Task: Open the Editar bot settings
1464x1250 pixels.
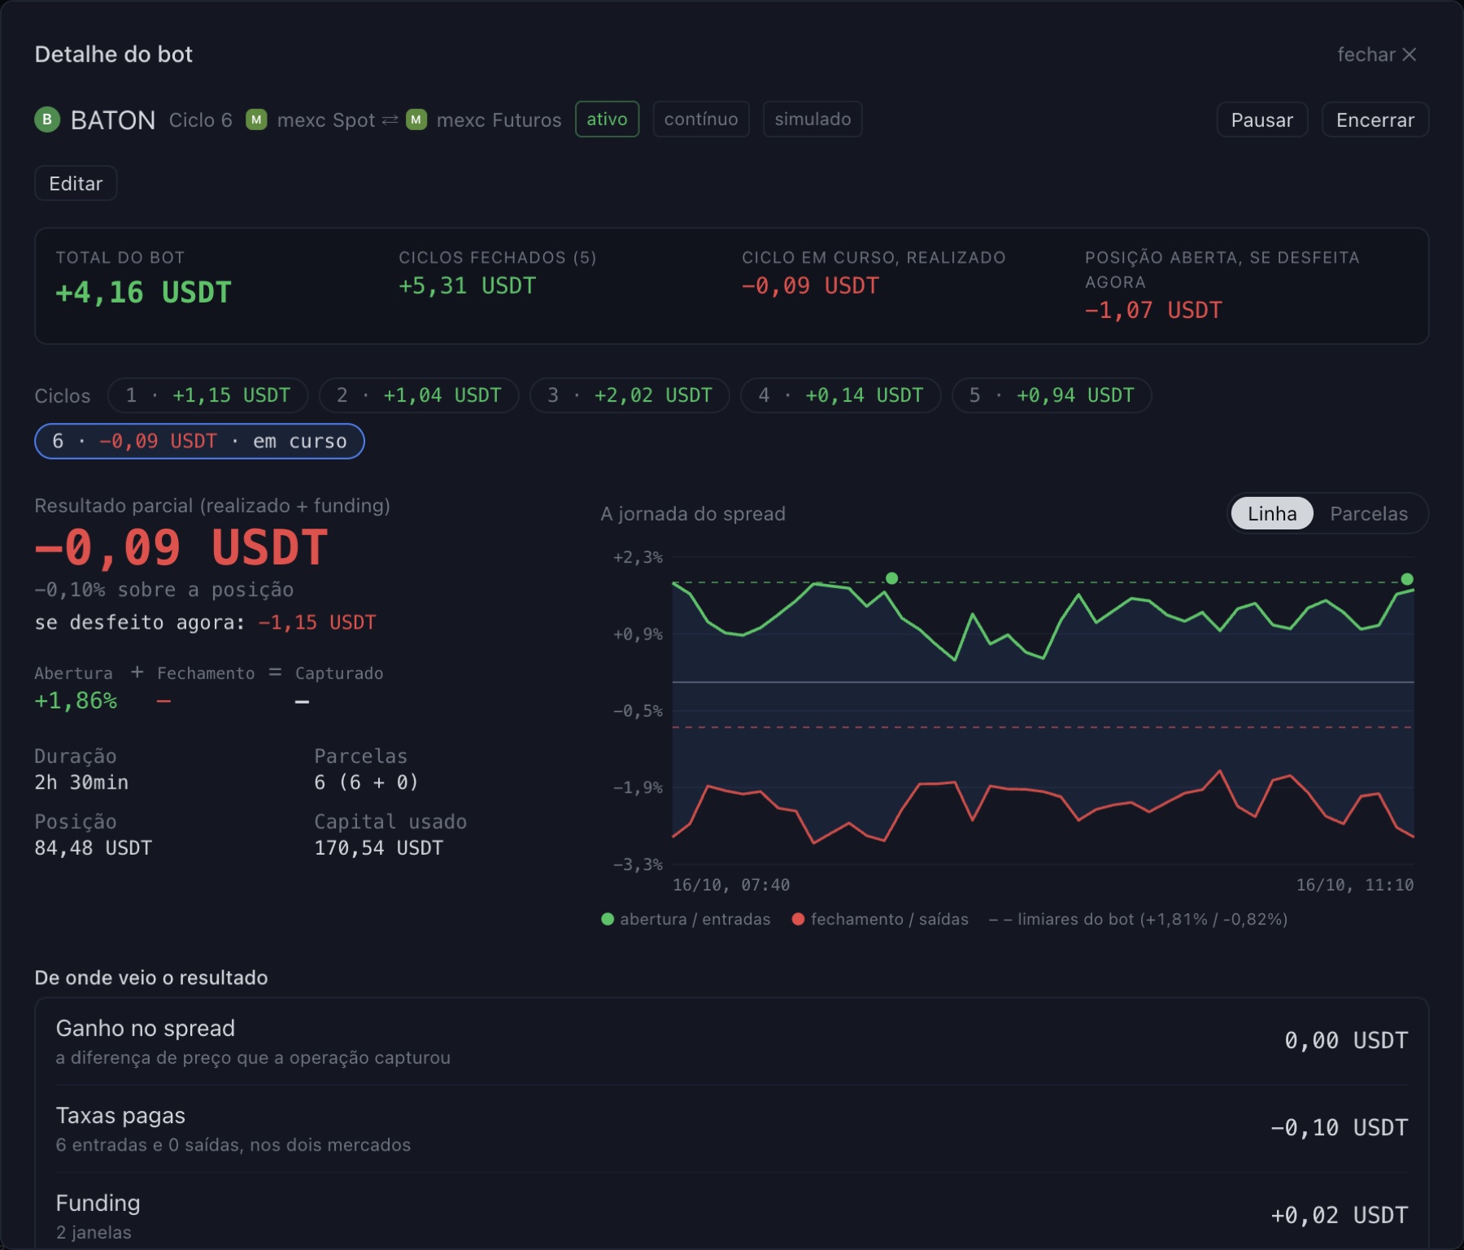Action: 76,183
